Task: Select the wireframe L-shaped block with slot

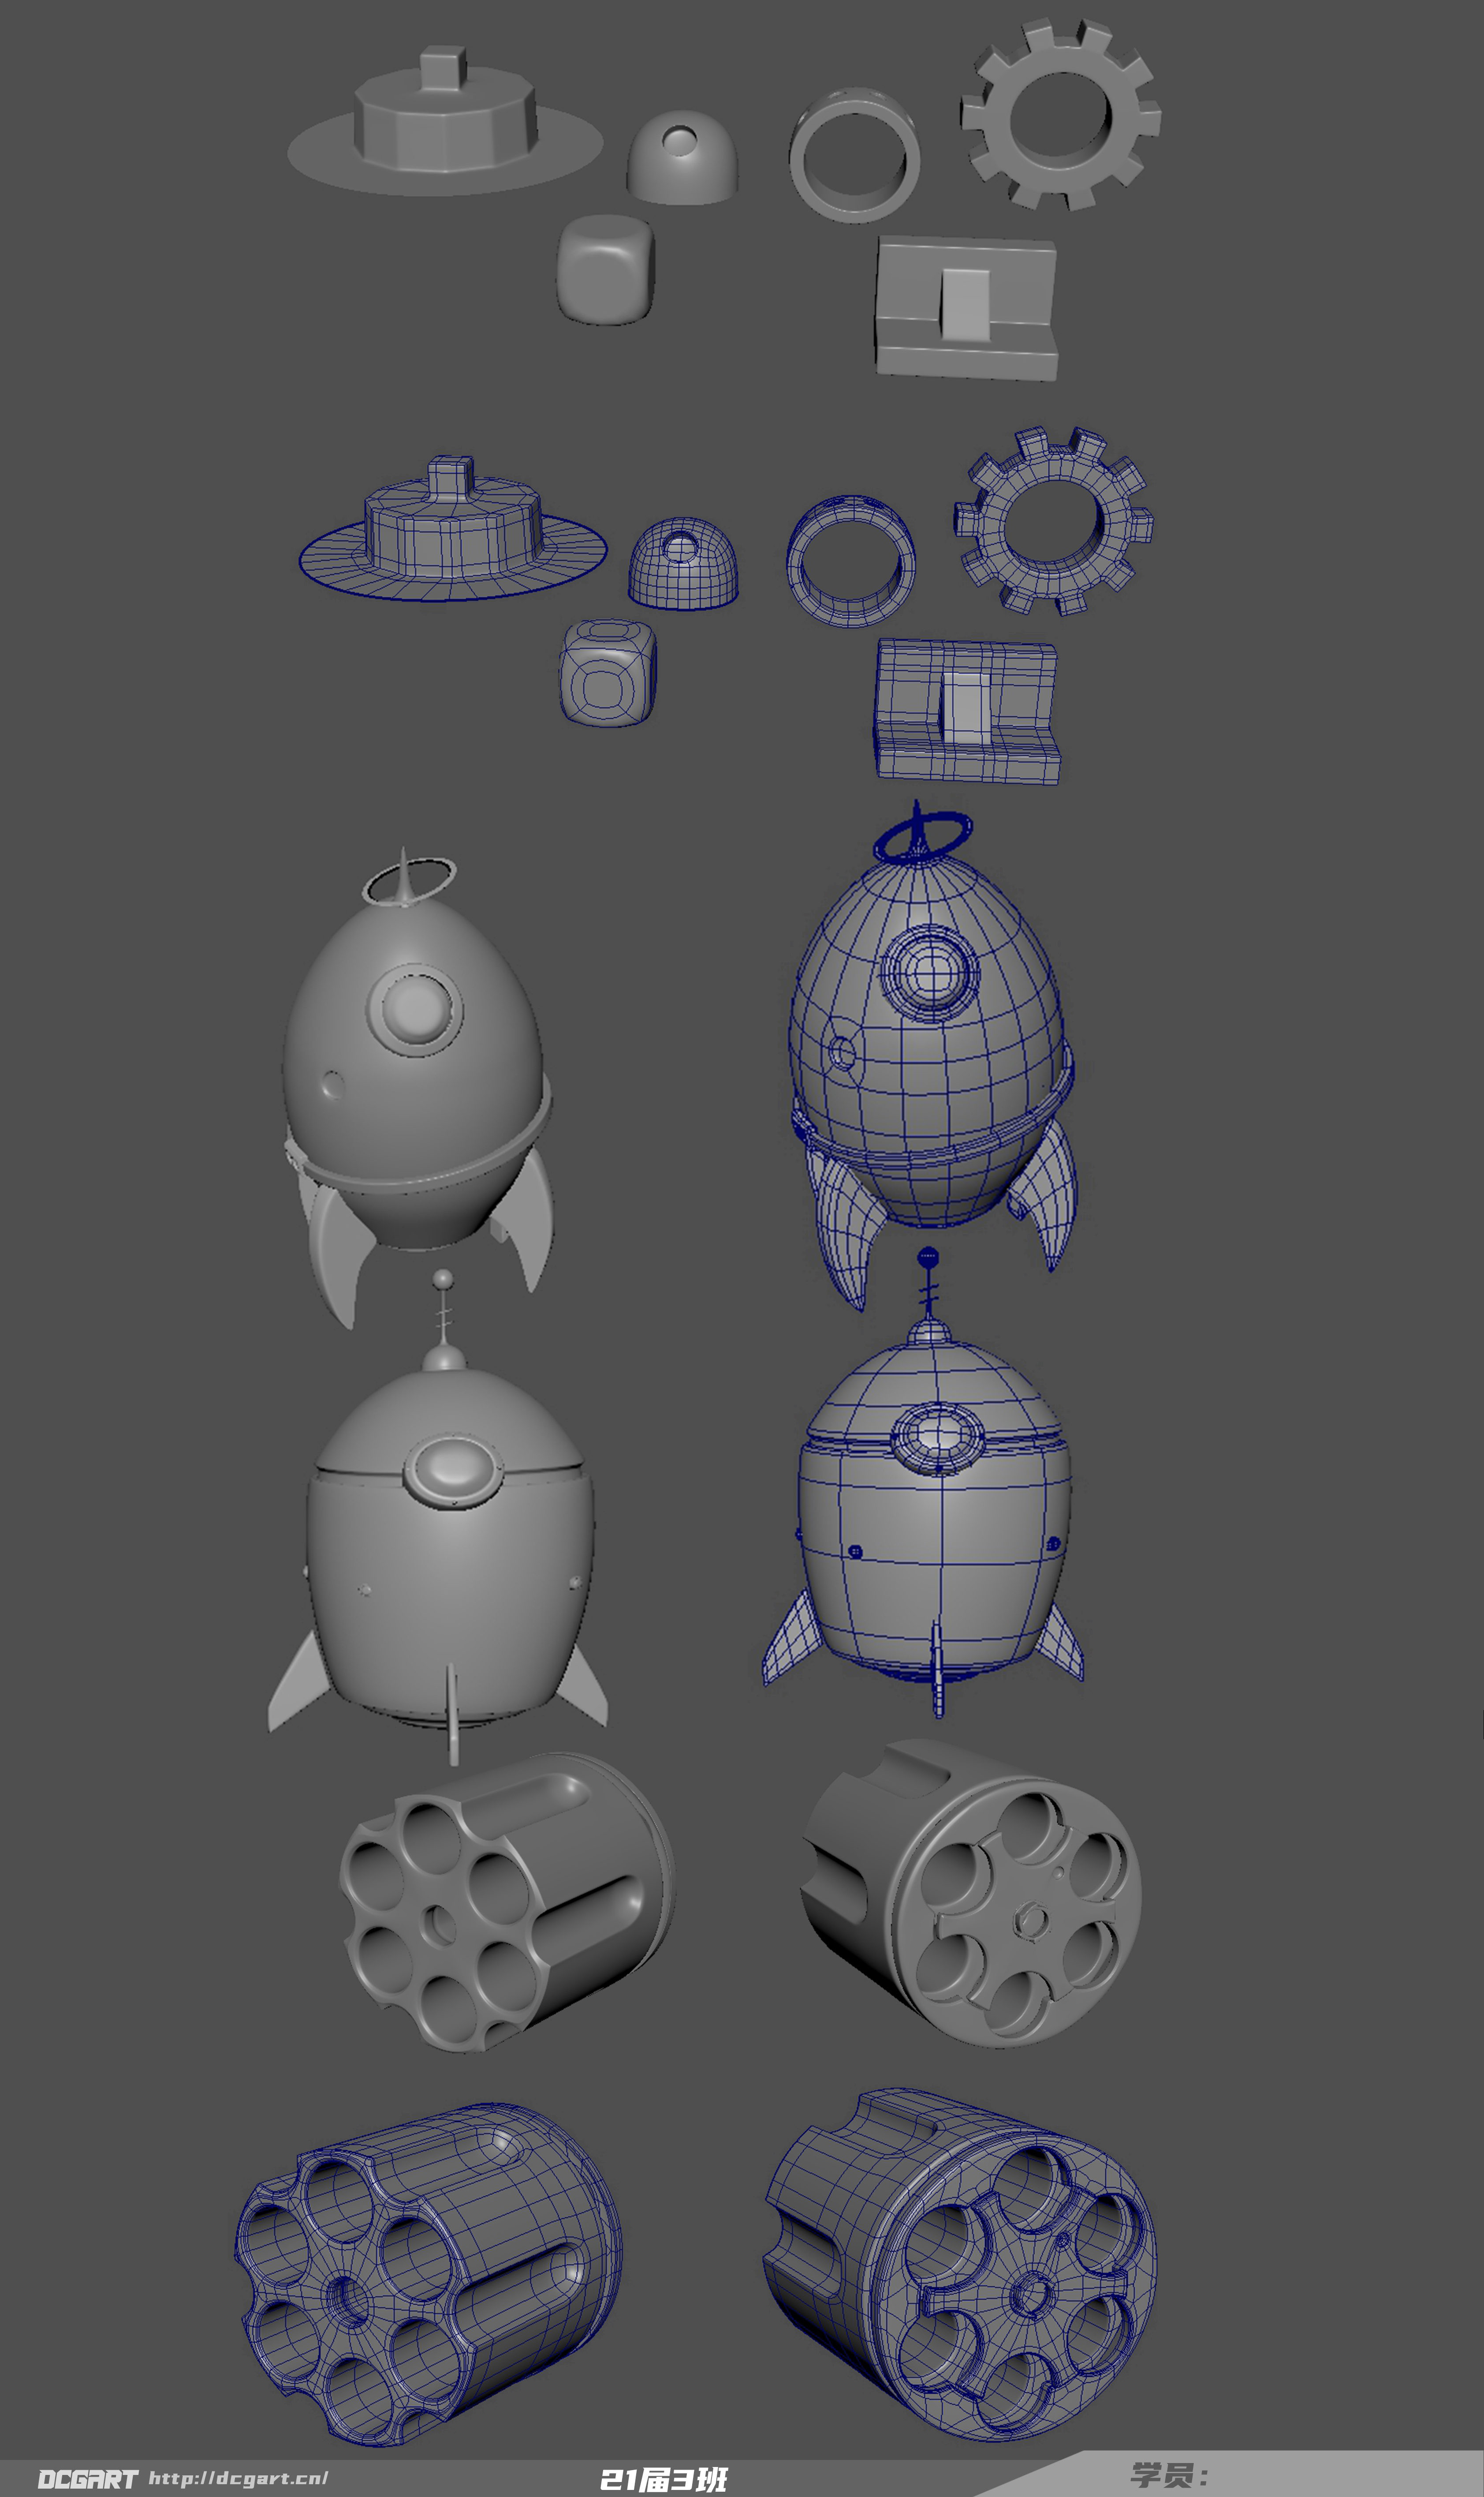Action: coord(967,711)
